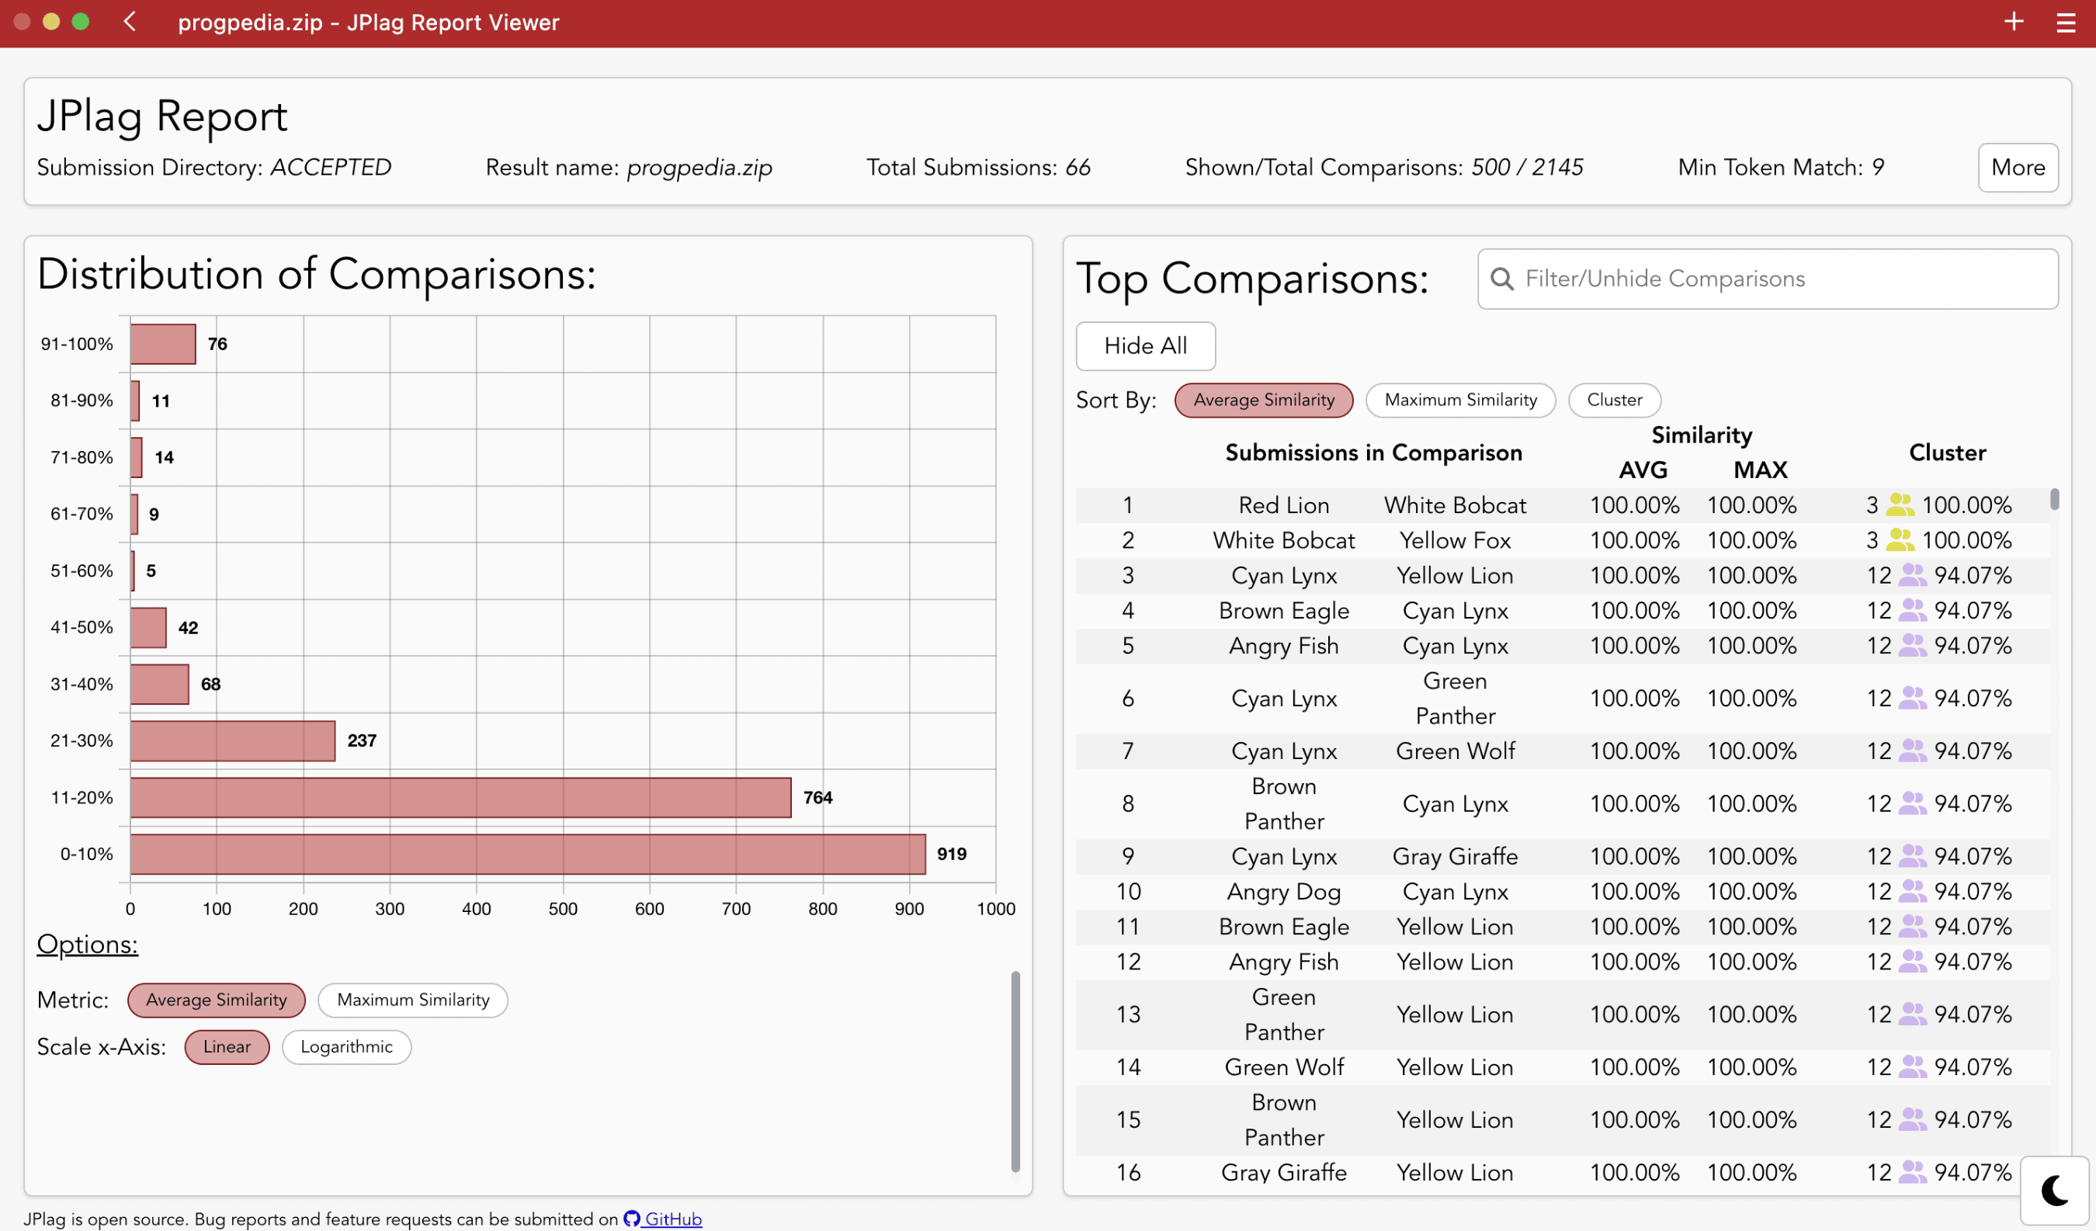The height and width of the screenshot is (1231, 2096).
Task: Click the purple cluster icon in row 13
Action: click(1912, 1014)
